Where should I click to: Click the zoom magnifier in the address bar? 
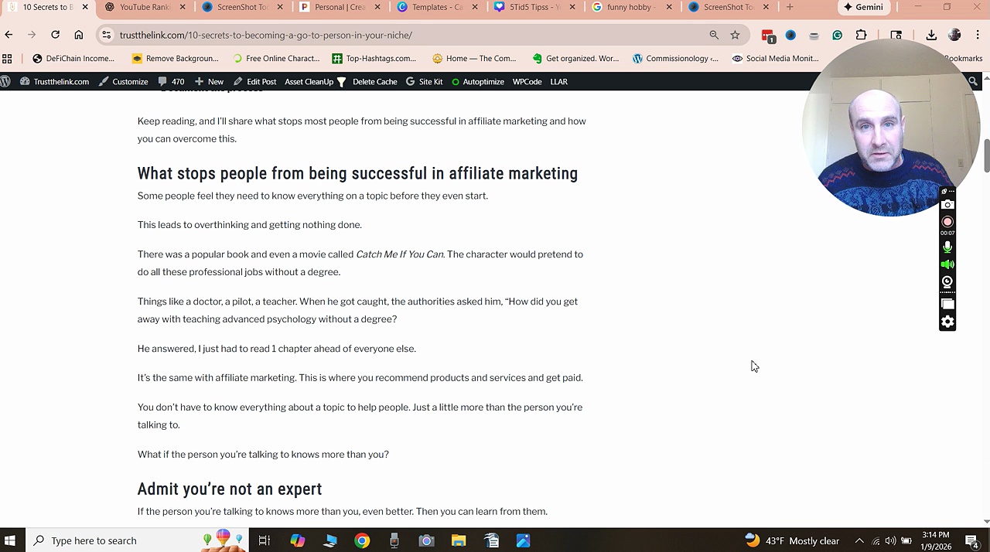[714, 35]
